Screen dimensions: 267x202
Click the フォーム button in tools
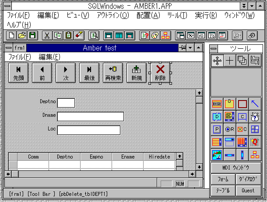click(x=223, y=179)
